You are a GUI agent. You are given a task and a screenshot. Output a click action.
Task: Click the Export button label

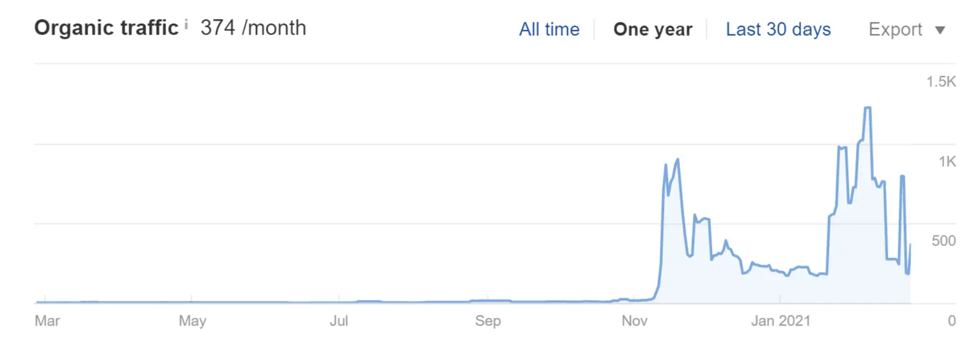point(895,29)
